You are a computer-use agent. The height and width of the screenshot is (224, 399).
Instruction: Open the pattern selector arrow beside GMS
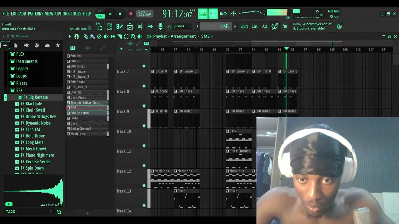pyautogui.click(x=197, y=26)
